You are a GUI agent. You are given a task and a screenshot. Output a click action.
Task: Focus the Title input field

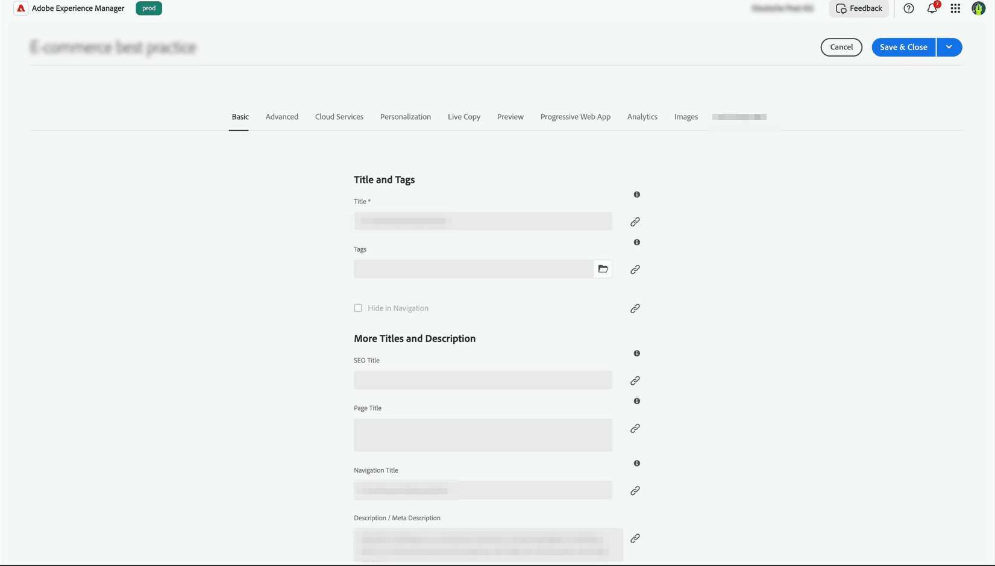coord(483,221)
